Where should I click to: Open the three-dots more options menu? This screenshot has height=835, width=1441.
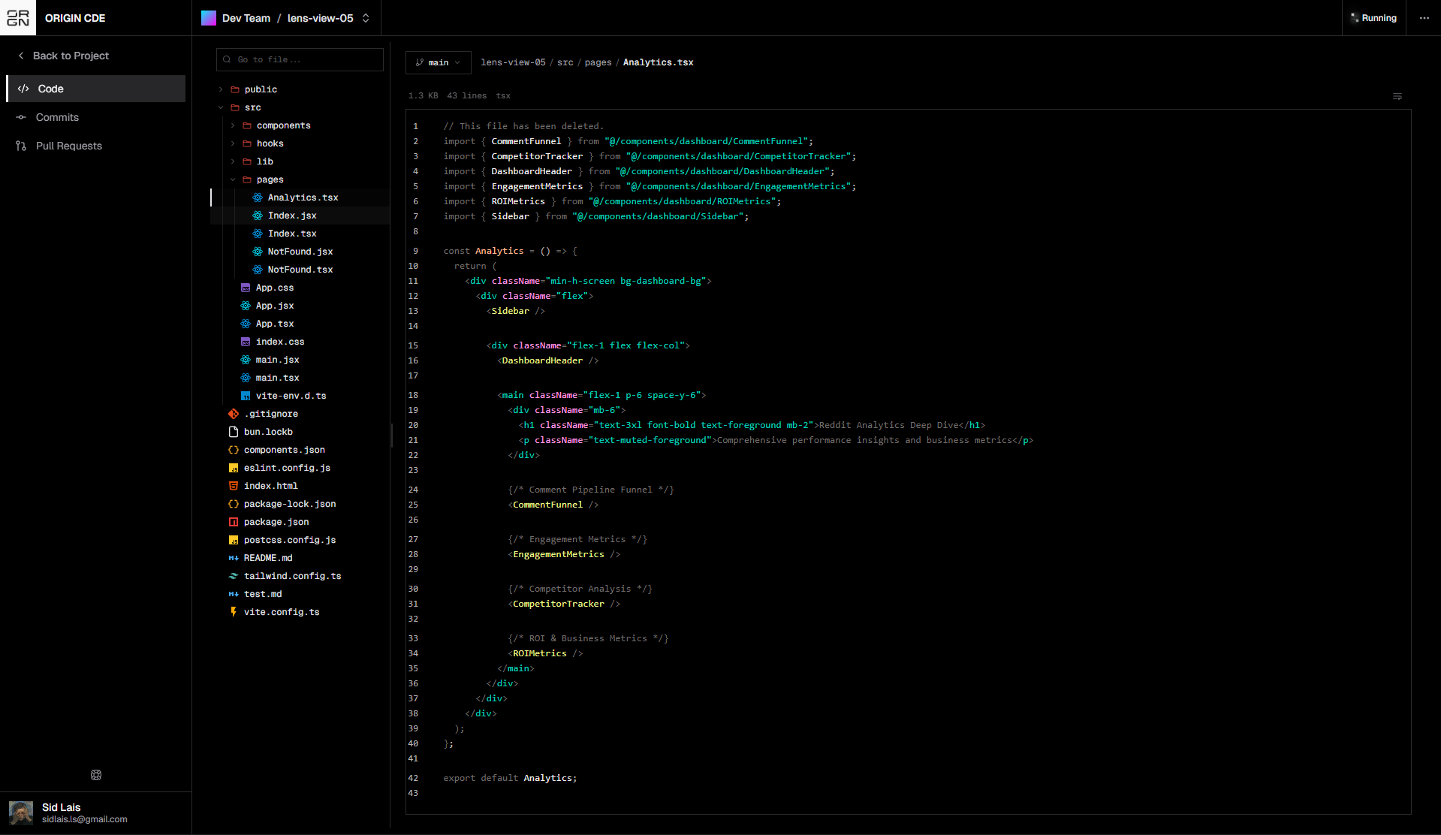point(1424,18)
